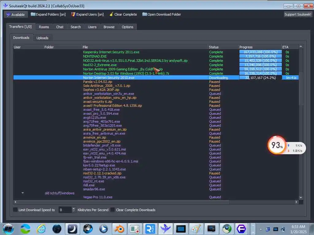Launch Blender from the taskbar

(119, 229)
